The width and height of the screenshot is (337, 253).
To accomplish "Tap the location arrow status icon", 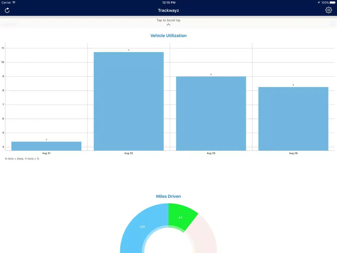I will pyautogui.click(x=319, y=3).
